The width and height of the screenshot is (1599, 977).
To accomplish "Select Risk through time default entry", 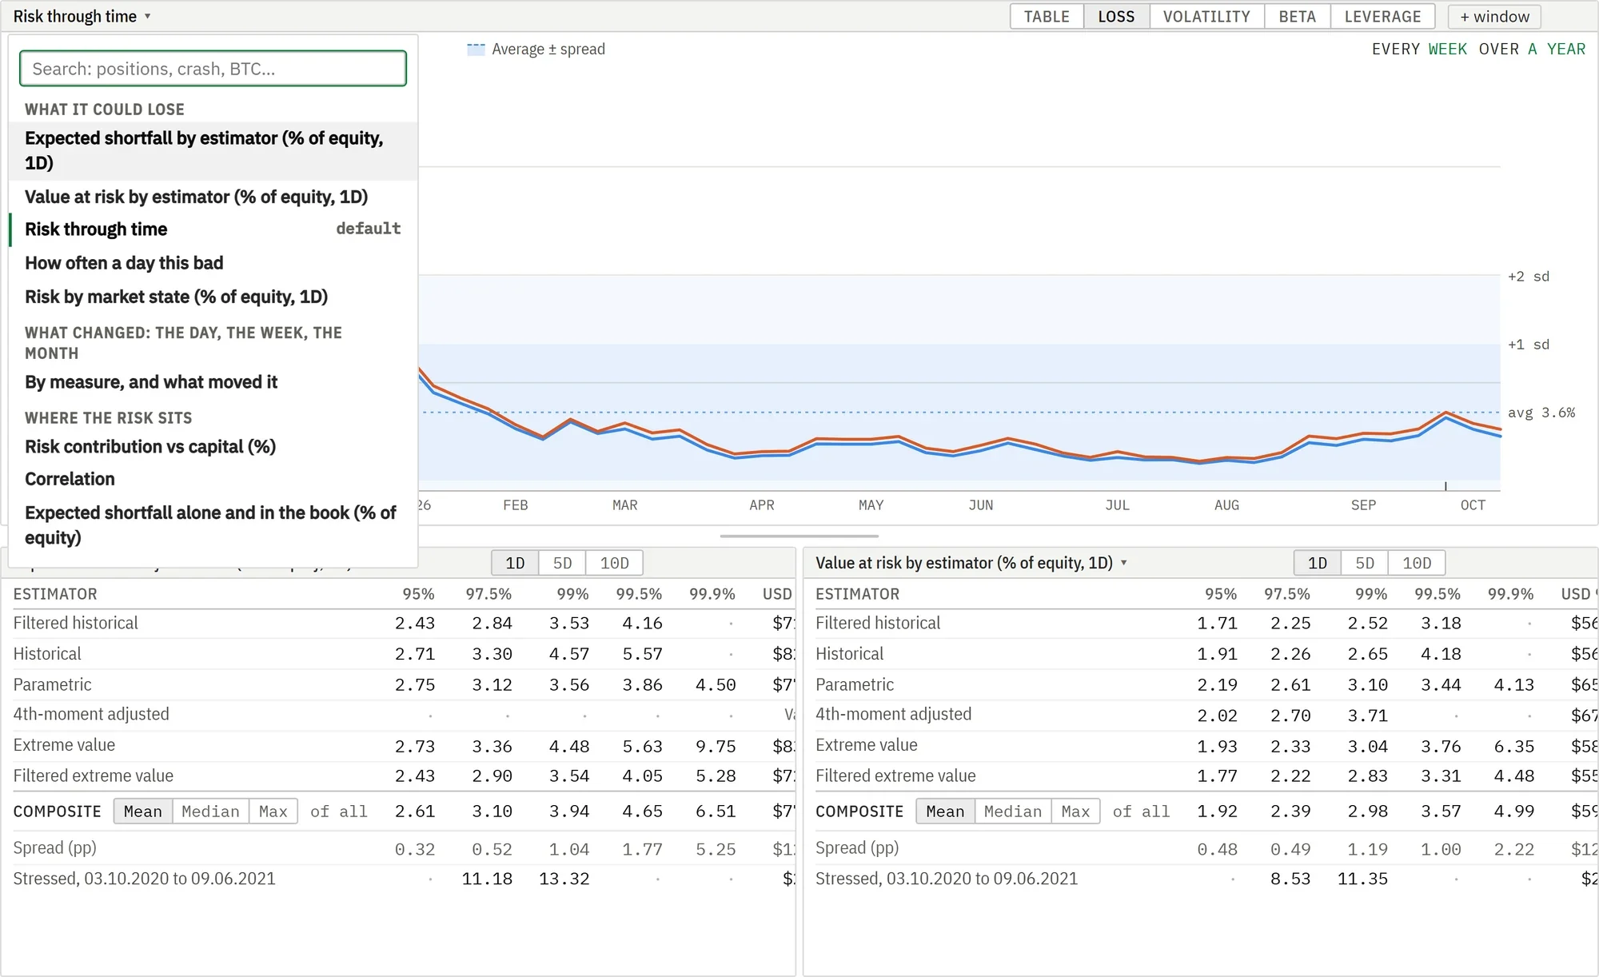I will tap(213, 229).
